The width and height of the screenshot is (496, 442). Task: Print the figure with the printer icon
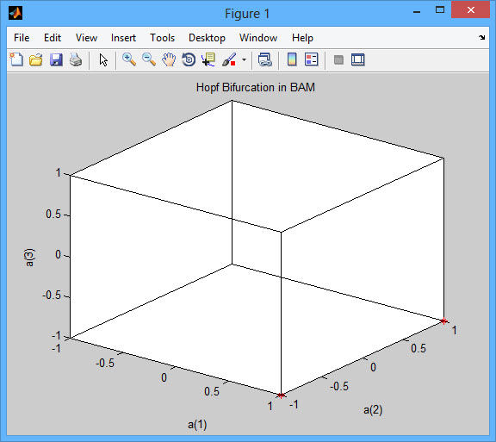pyautogui.click(x=76, y=59)
